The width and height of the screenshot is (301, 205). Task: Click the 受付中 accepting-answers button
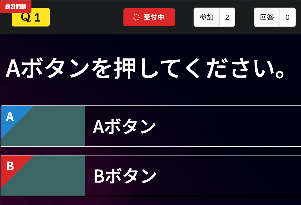coord(149,17)
